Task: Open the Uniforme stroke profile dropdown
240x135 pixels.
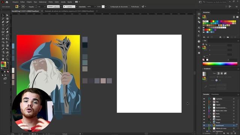Action: (61, 7)
